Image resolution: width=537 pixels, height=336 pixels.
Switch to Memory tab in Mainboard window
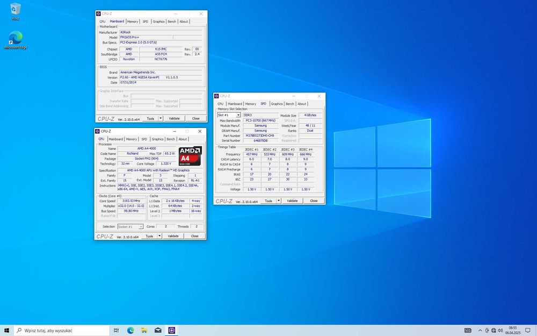point(133,22)
